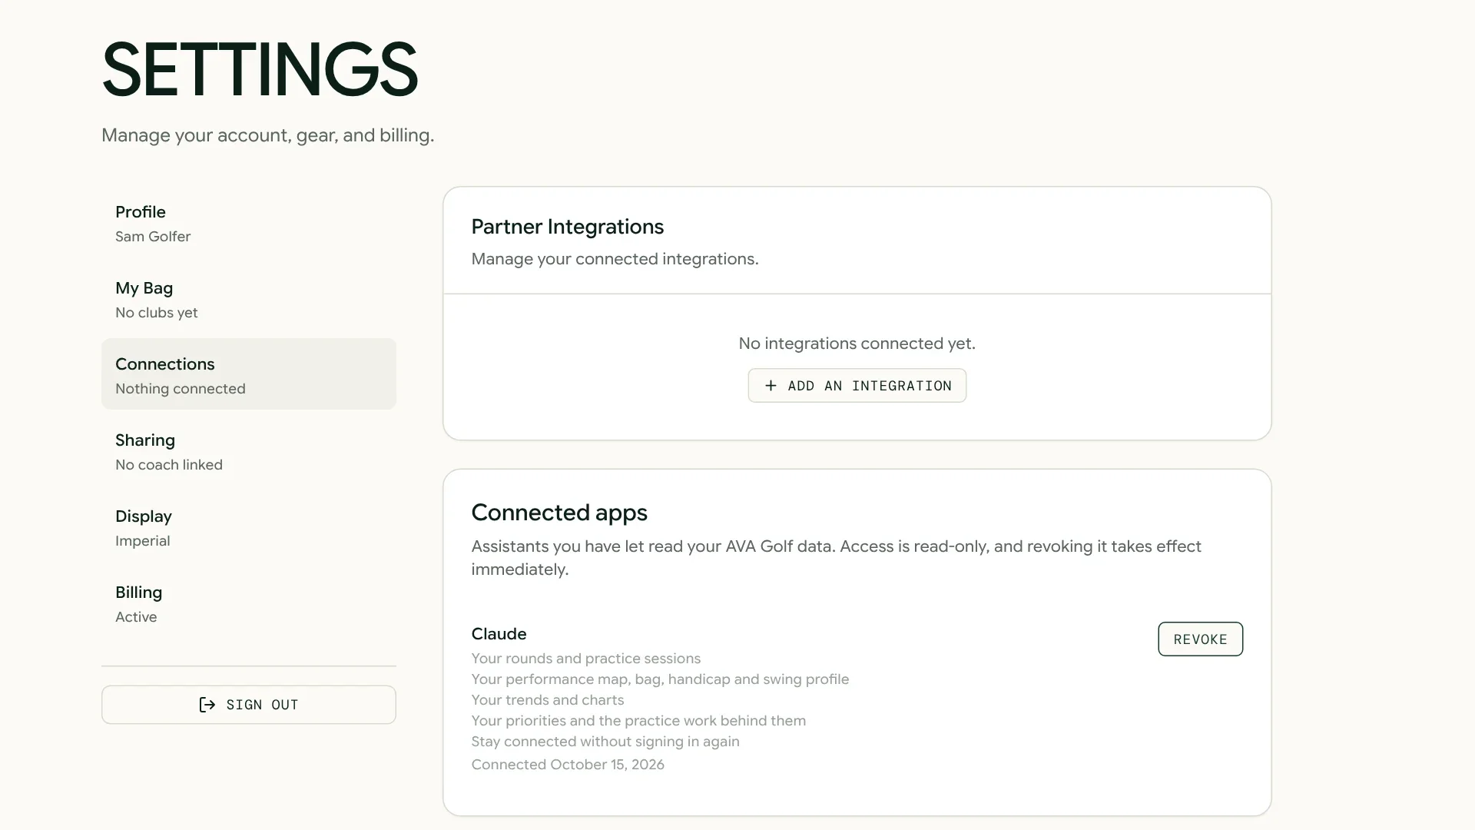Image resolution: width=1475 pixels, height=830 pixels.
Task: Switch to the Billing section
Action: [x=249, y=604]
